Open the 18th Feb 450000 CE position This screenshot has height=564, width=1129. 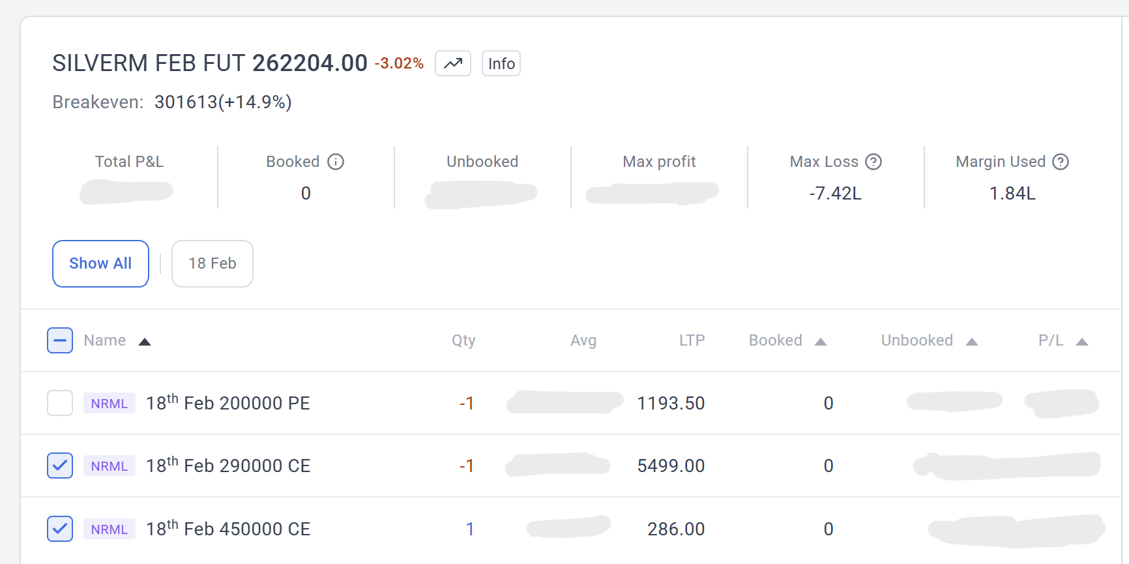227,529
